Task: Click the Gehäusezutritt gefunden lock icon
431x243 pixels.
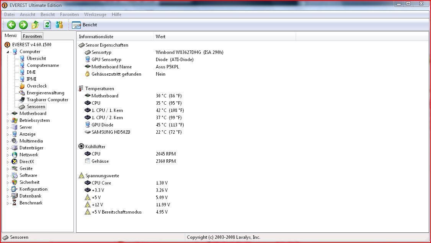Action: 87,74
